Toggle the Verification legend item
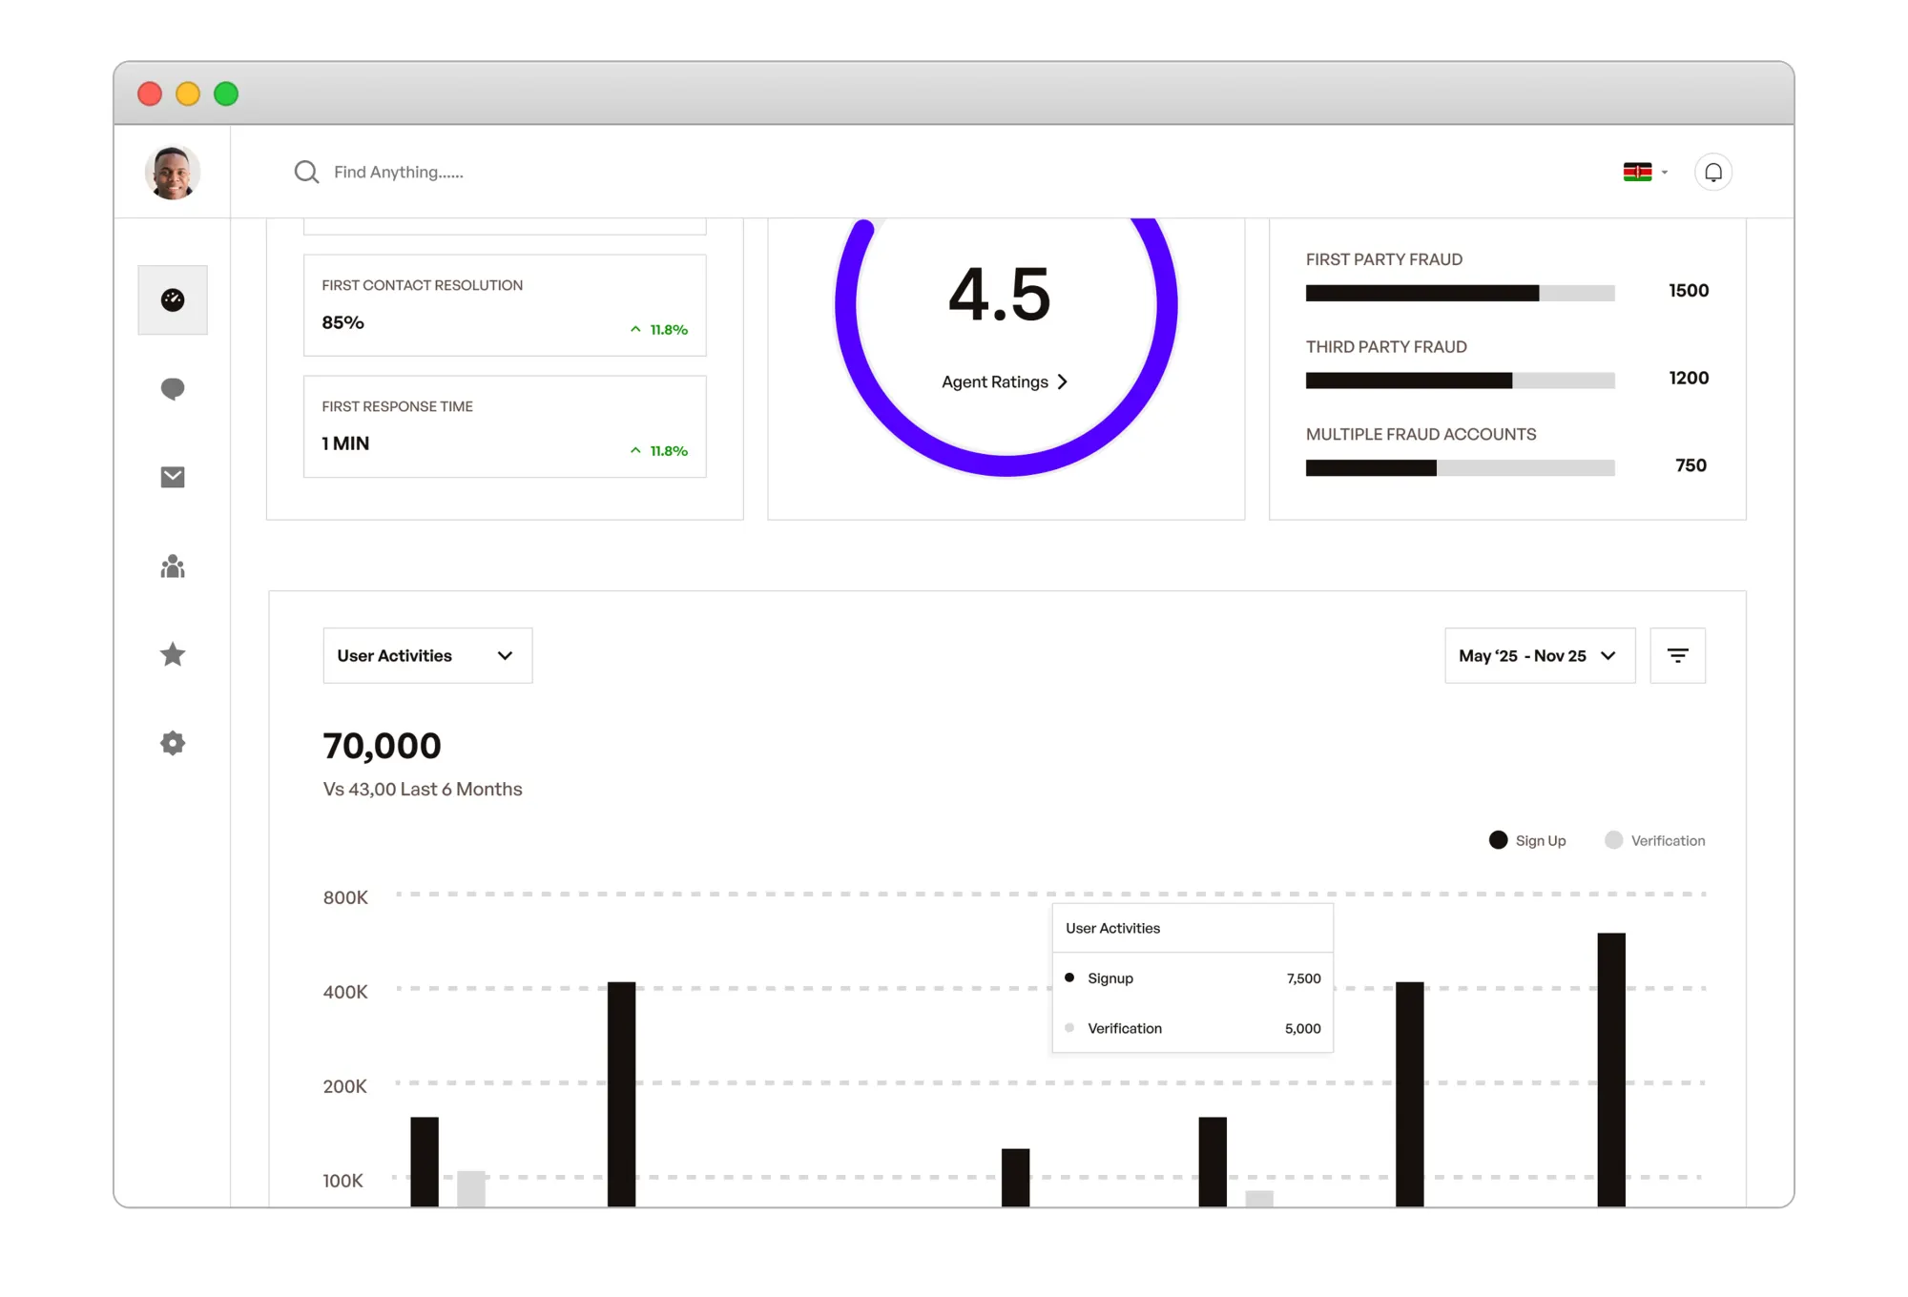This screenshot has height=1297, width=1908. pos(1655,840)
